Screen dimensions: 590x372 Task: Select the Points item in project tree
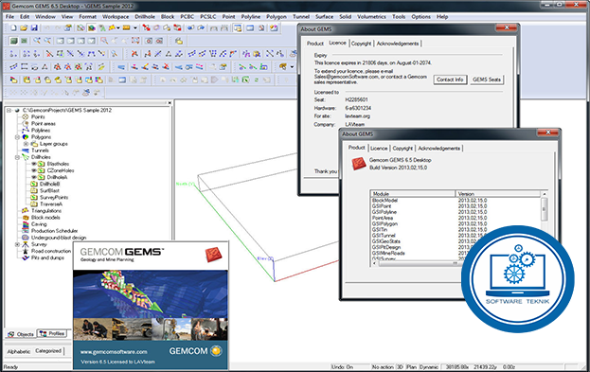click(x=38, y=117)
